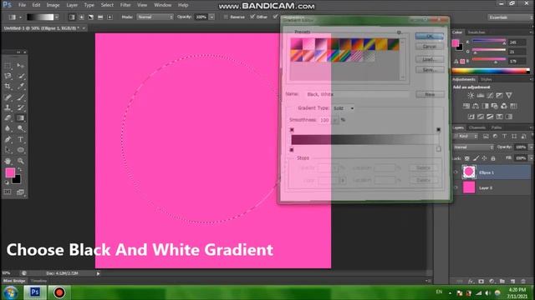The width and height of the screenshot is (535, 300).
Task: Add layer style fx icon
Action: tap(471, 282)
